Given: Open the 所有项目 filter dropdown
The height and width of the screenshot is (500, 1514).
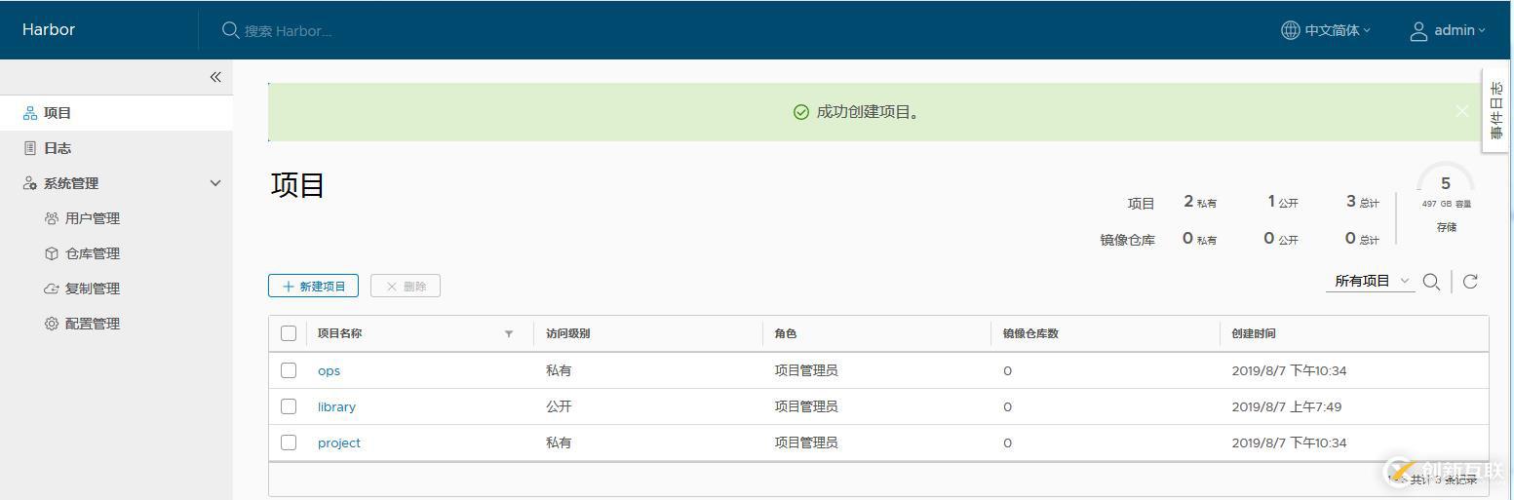Looking at the screenshot, I should click(1371, 281).
